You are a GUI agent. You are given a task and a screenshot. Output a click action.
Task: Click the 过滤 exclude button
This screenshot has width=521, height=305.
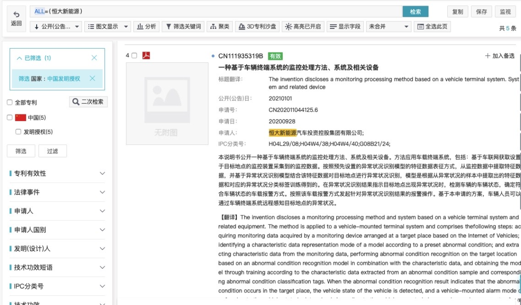click(x=53, y=151)
